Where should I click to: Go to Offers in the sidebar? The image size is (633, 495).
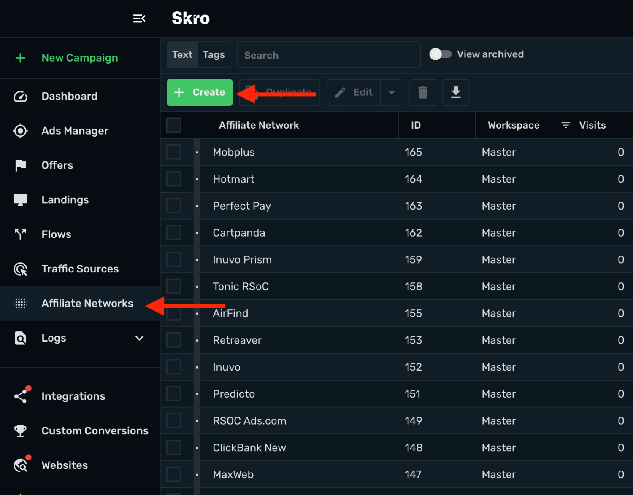[x=57, y=165]
